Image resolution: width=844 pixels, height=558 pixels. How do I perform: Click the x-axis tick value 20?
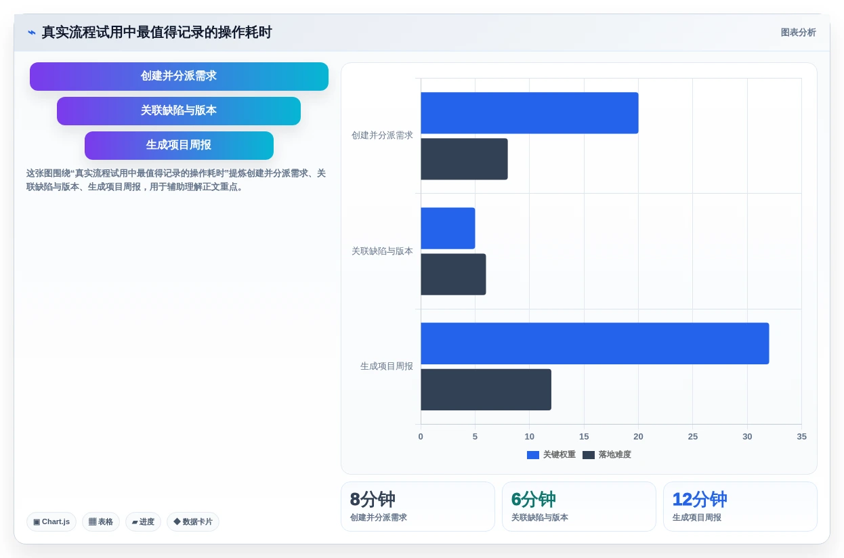tap(638, 437)
